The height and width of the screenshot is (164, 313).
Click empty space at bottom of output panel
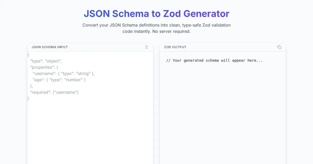pos(222,151)
